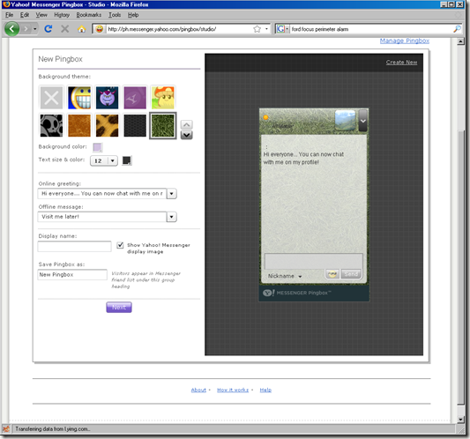
Task: Expand the Nickname dropdown in preview
Action: pyautogui.click(x=285, y=276)
